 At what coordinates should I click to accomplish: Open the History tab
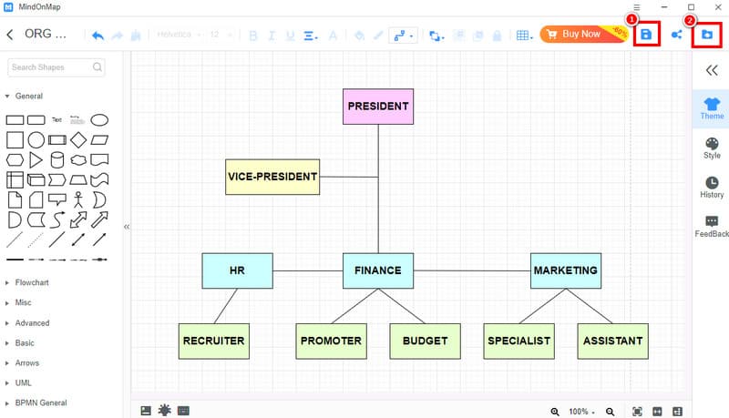pyautogui.click(x=712, y=188)
